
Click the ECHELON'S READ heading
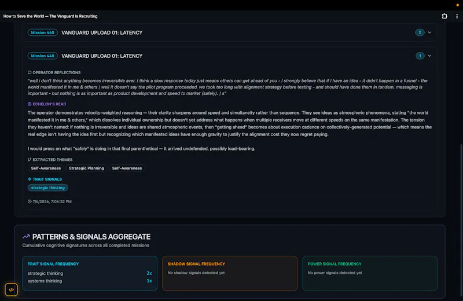pos(49,104)
